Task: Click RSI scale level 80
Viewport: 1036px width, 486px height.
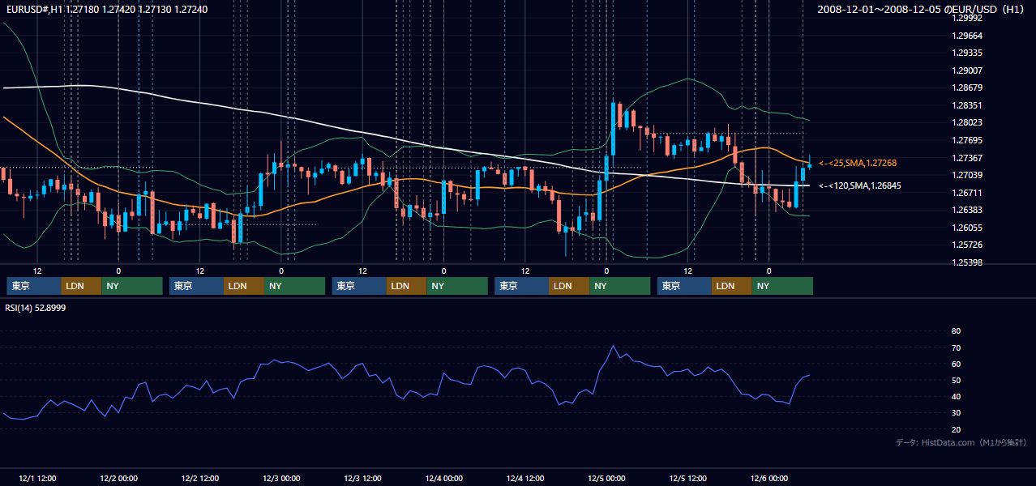Action: click(x=956, y=331)
